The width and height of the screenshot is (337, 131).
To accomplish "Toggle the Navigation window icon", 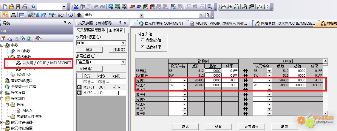I will (5, 15).
